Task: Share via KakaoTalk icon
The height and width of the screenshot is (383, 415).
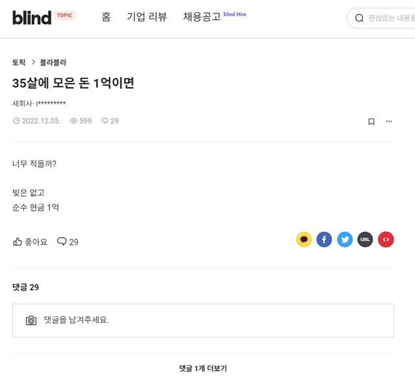Action: tap(304, 240)
